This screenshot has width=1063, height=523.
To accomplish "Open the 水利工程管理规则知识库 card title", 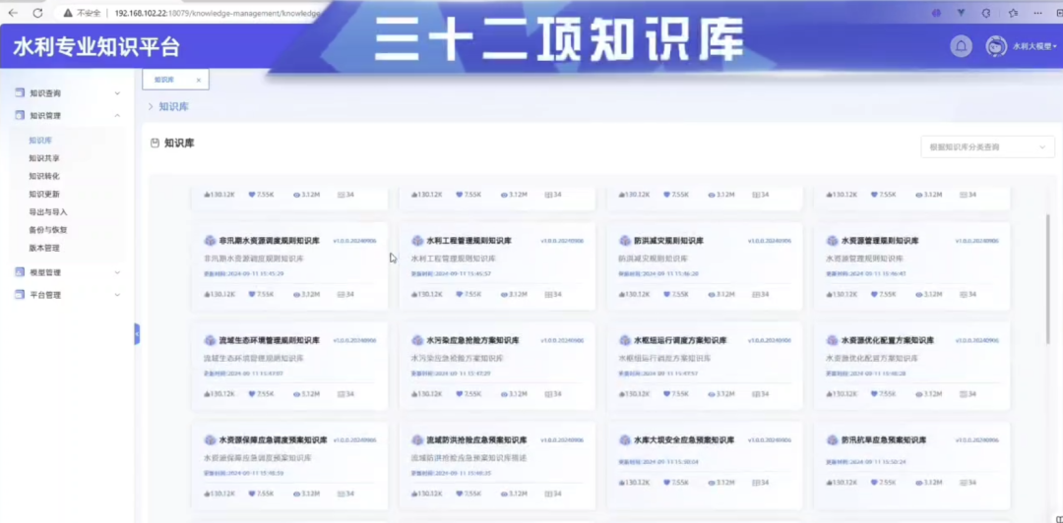I will (469, 241).
